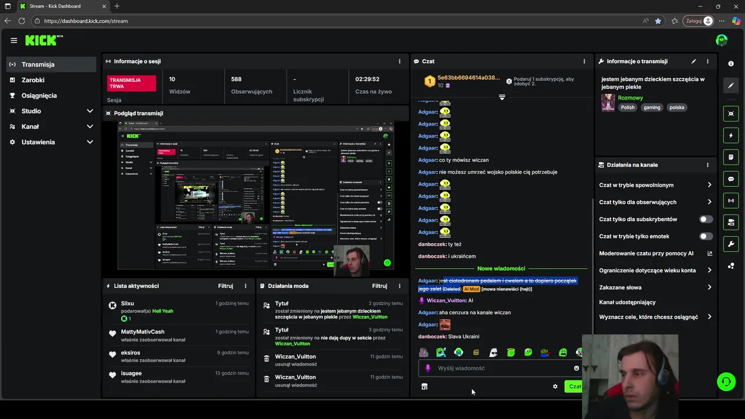This screenshot has height=419, width=745.
Task: Open the hamburger menu beside the KICK logo
Action: (13, 40)
